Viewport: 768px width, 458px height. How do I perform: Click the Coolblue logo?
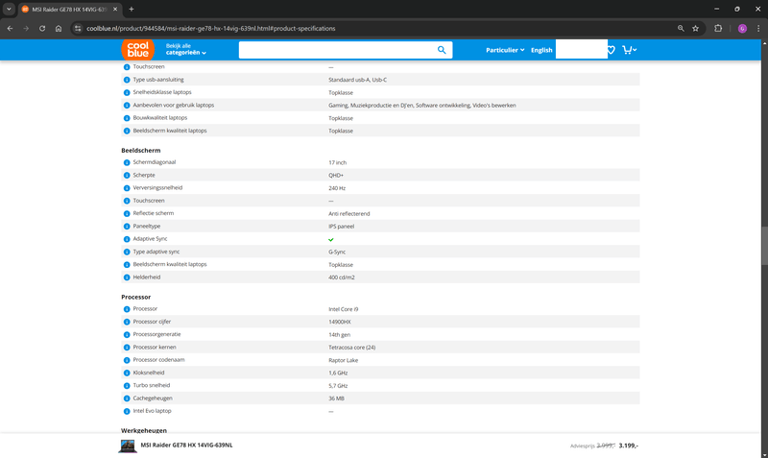point(137,50)
